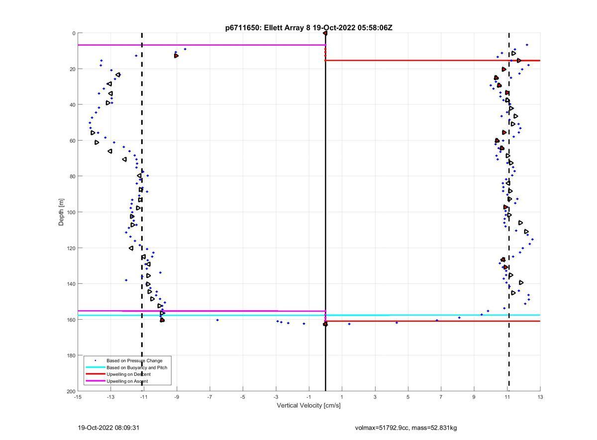
Task: Select the 'Depth [m]' y-axis label
Action: tap(62, 212)
